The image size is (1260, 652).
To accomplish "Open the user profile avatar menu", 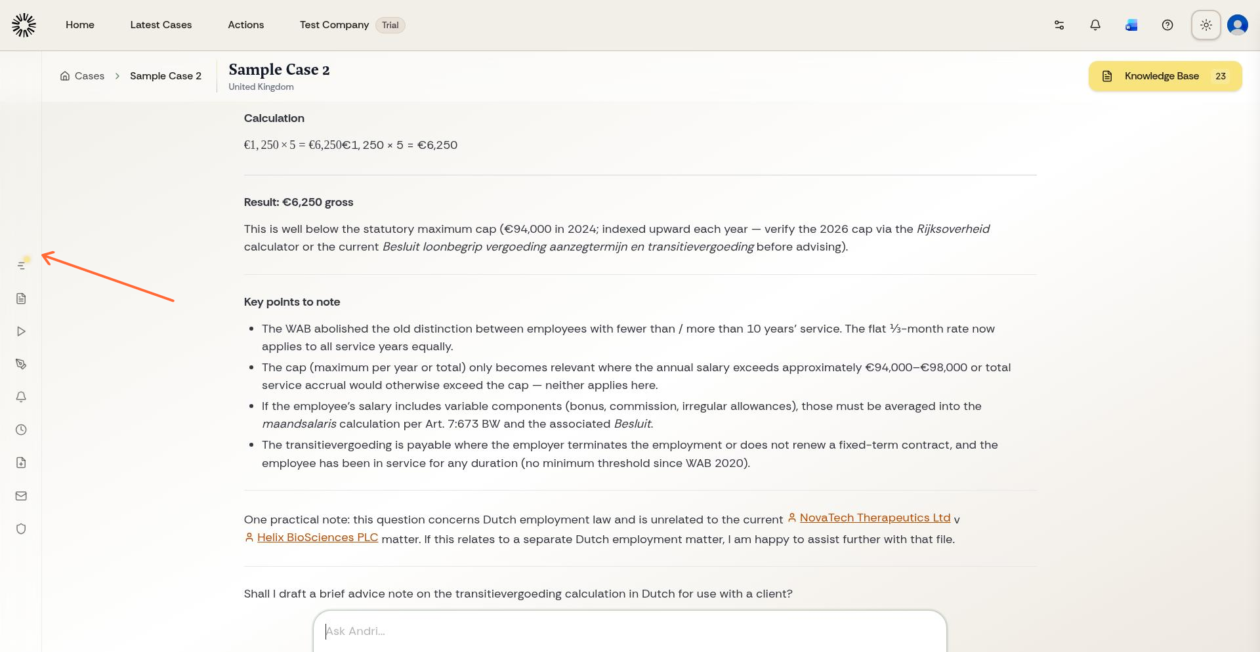I will click(x=1238, y=25).
